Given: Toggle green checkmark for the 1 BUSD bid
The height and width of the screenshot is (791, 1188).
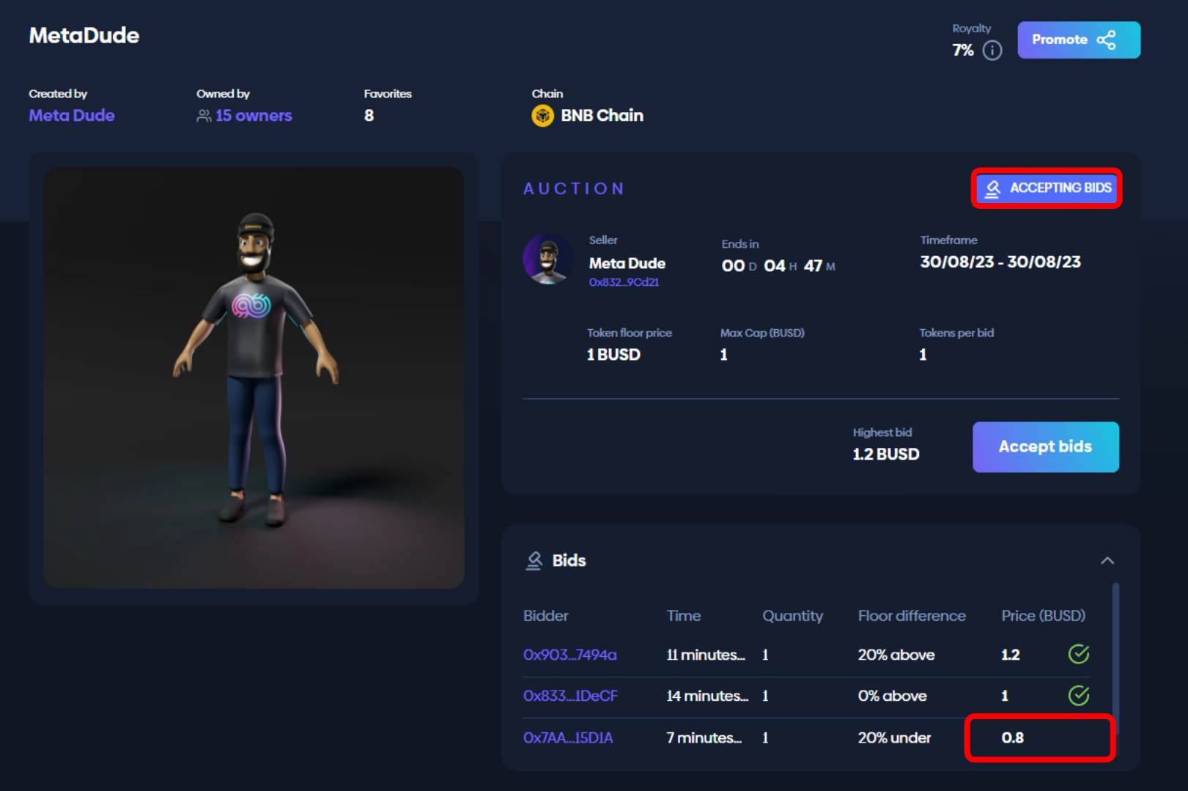Looking at the screenshot, I should point(1078,695).
